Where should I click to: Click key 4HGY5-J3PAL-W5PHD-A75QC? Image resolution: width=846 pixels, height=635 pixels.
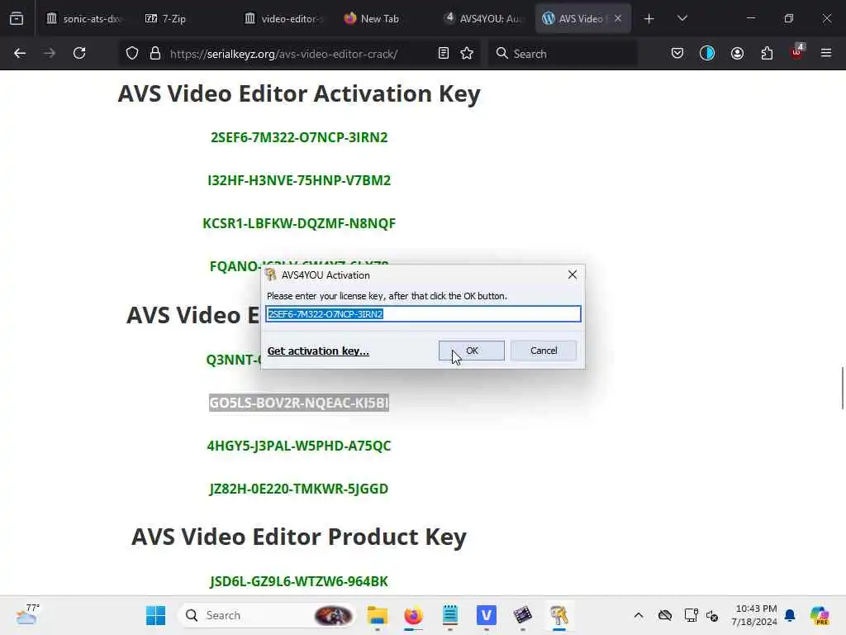pyautogui.click(x=299, y=446)
